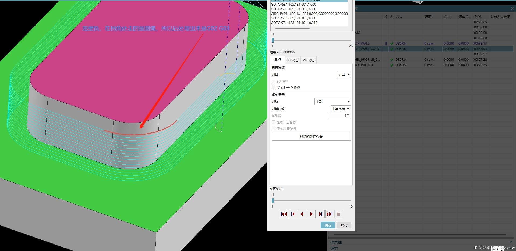Step back to previous operation
Viewport: 516px width, 251px height.
click(293, 214)
